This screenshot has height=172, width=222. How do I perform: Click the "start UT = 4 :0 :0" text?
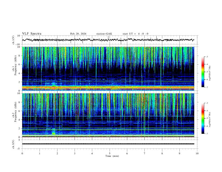coord(135,34)
